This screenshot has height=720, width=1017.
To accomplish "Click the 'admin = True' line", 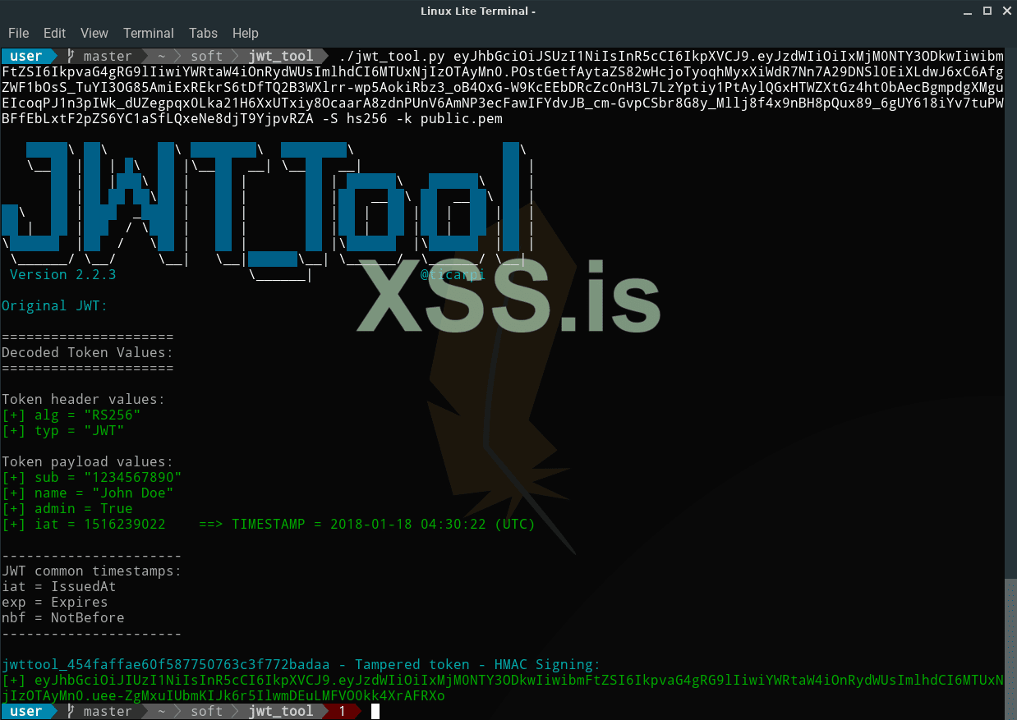I will coord(67,508).
